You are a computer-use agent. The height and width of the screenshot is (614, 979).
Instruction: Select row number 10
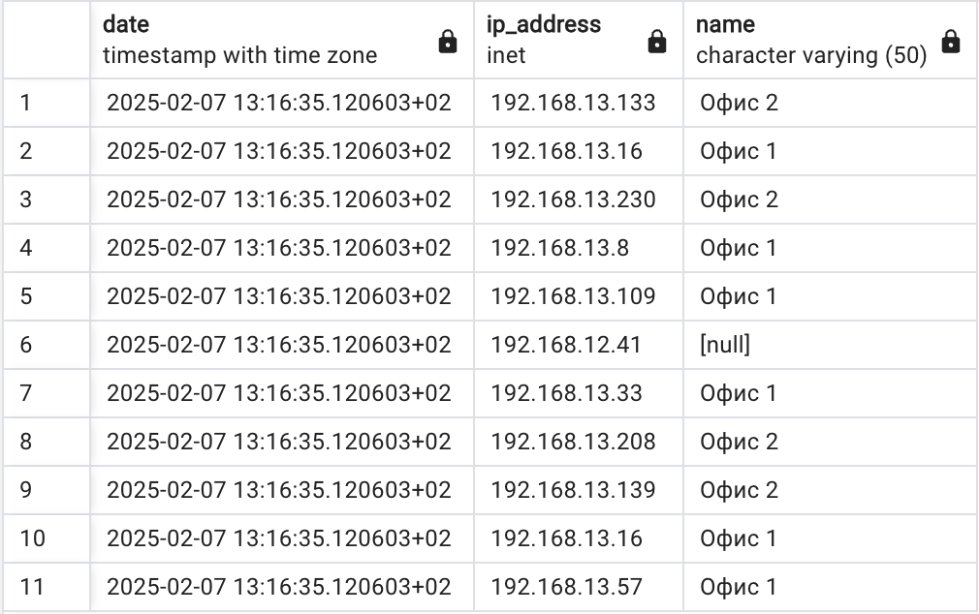(x=47, y=538)
